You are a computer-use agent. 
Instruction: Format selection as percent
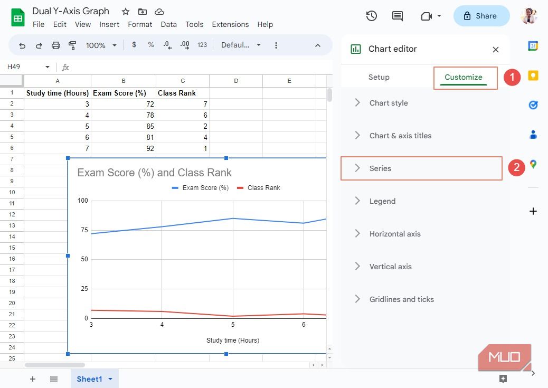[x=150, y=45]
